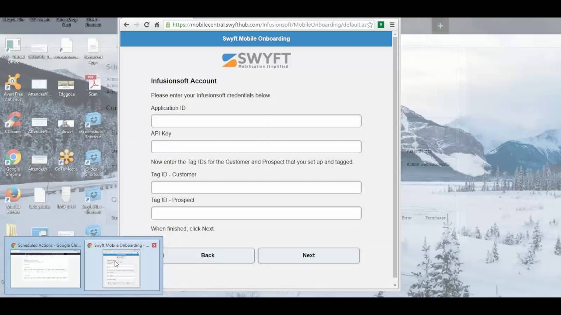The width and height of the screenshot is (561, 315).
Task: Open Screenshots - Shortcut desktop folder
Action: (x=93, y=126)
